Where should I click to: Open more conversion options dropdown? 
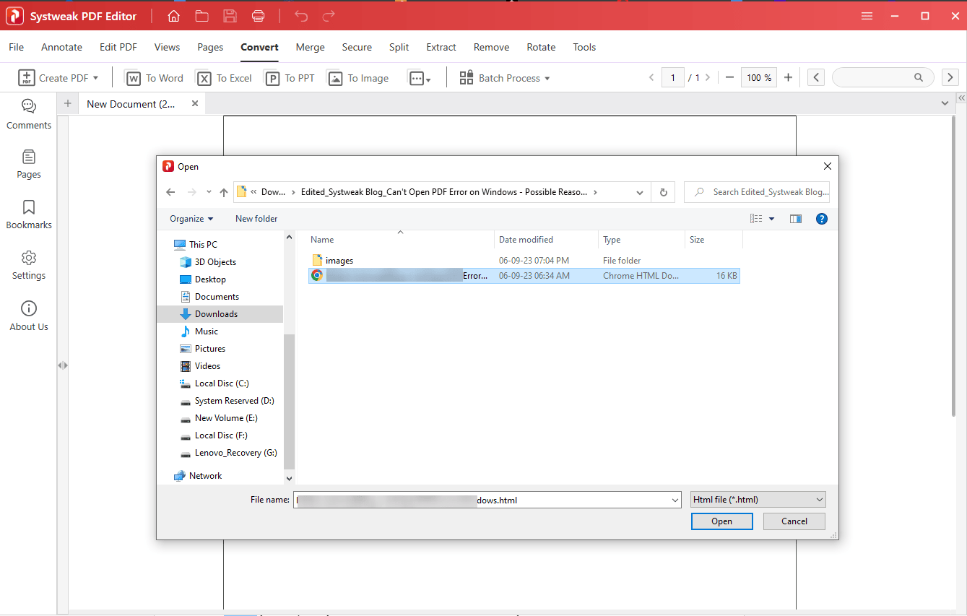click(420, 78)
